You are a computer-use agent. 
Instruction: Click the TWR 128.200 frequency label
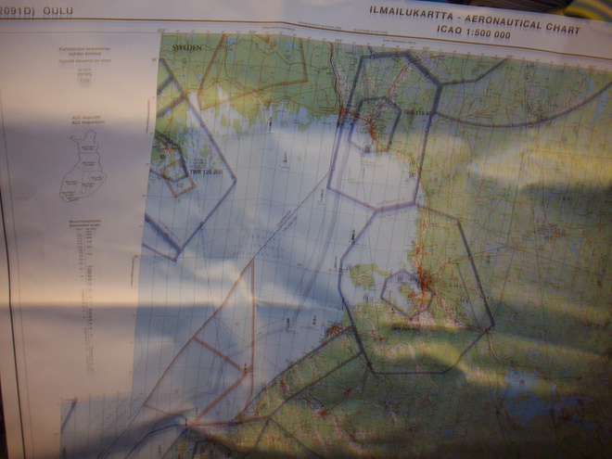(206, 172)
